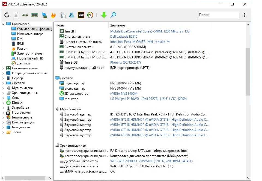Open the Dell Latitude E6510 link

coord(124,36)
